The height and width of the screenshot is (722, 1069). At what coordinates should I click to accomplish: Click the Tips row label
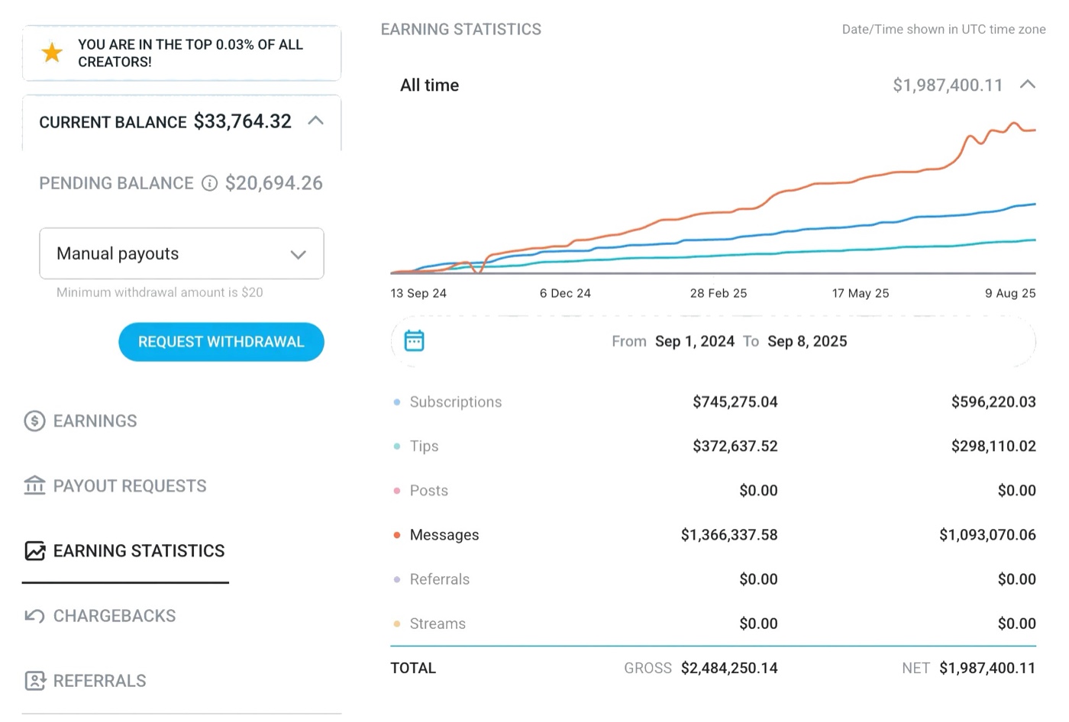pos(424,446)
